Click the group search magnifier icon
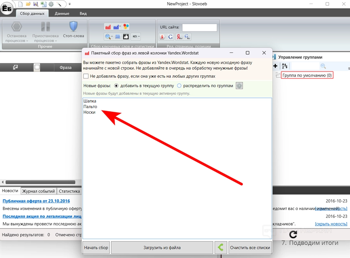Image resolution: width=350 pixels, height=258 pixels. coord(323,66)
